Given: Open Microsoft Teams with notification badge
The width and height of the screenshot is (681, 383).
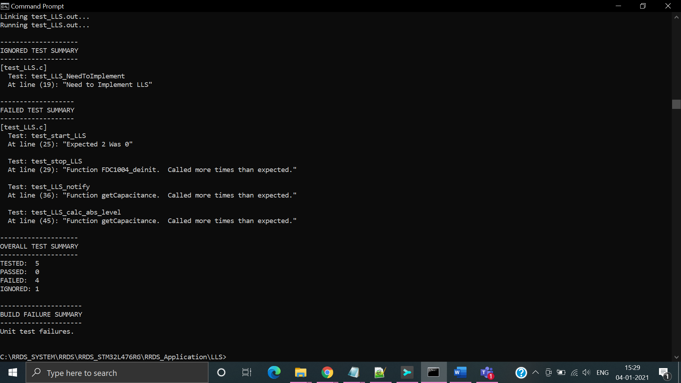Looking at the screenshot, I should (487, 372).
